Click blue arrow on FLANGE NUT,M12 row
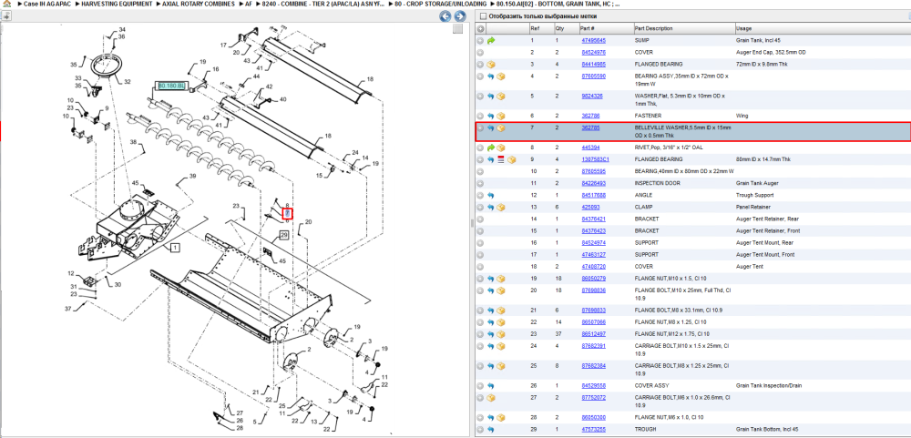The image size is (911, 438). point(490,334)
